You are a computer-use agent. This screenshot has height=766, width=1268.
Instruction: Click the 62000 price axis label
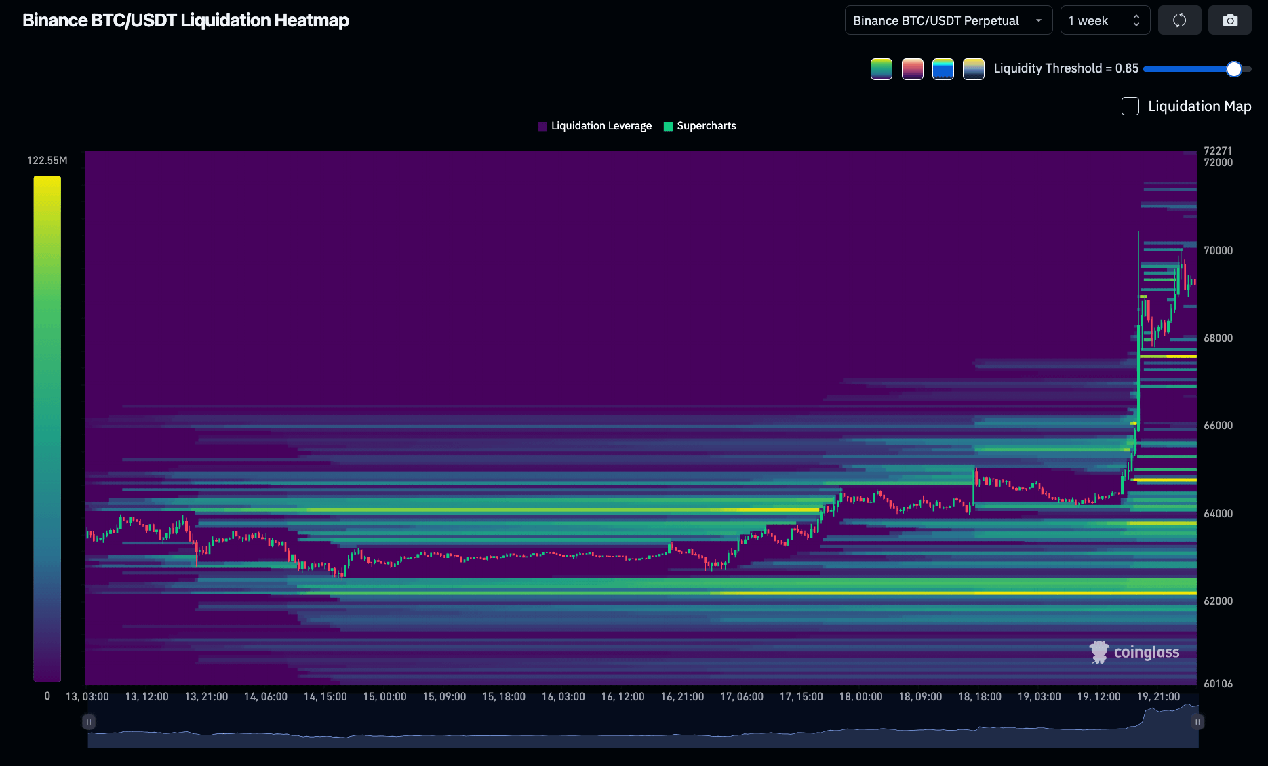coord(1219,601)
